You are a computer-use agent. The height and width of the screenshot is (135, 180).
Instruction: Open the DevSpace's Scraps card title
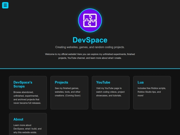click(x=23, y=84)
